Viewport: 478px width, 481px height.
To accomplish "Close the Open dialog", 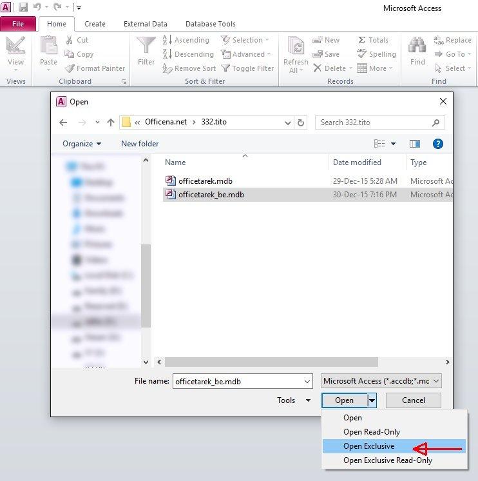I will pyautogui.click(x=443, y=101).
